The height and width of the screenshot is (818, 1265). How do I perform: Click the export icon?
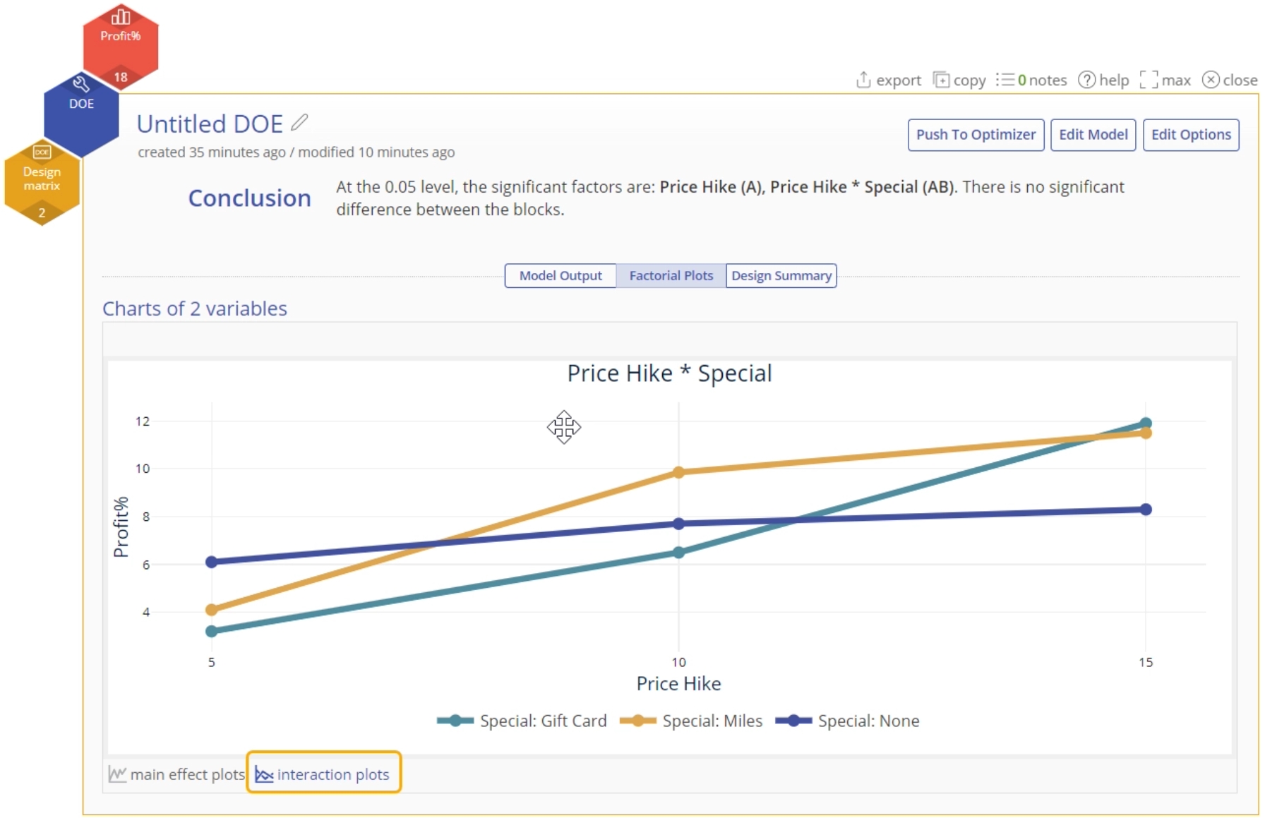point(863,80)
